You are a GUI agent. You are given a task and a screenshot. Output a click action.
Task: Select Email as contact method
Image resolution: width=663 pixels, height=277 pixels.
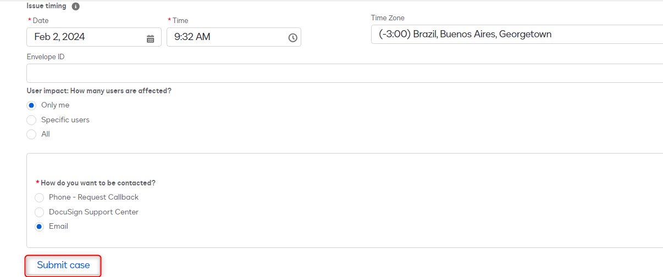tap(39, 227)
